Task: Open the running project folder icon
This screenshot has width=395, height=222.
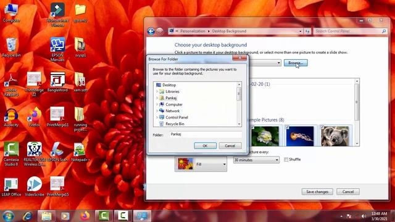Action: [80, 119]
